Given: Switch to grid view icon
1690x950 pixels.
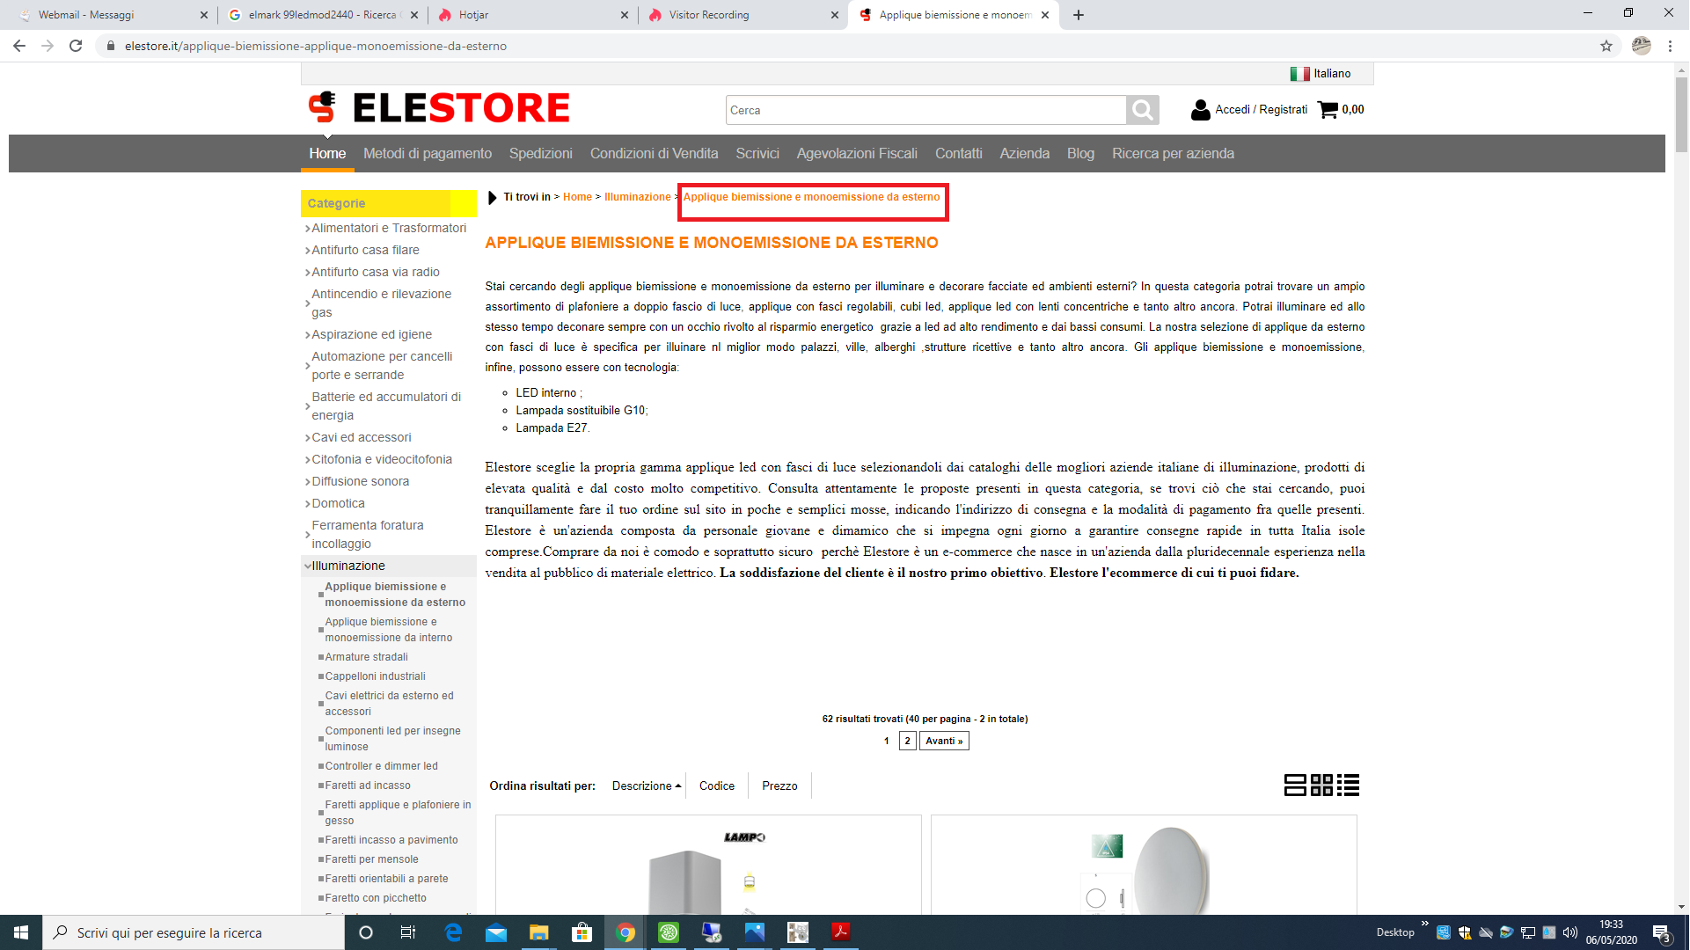Looking at the screenshot, I should coord(1321,785).
